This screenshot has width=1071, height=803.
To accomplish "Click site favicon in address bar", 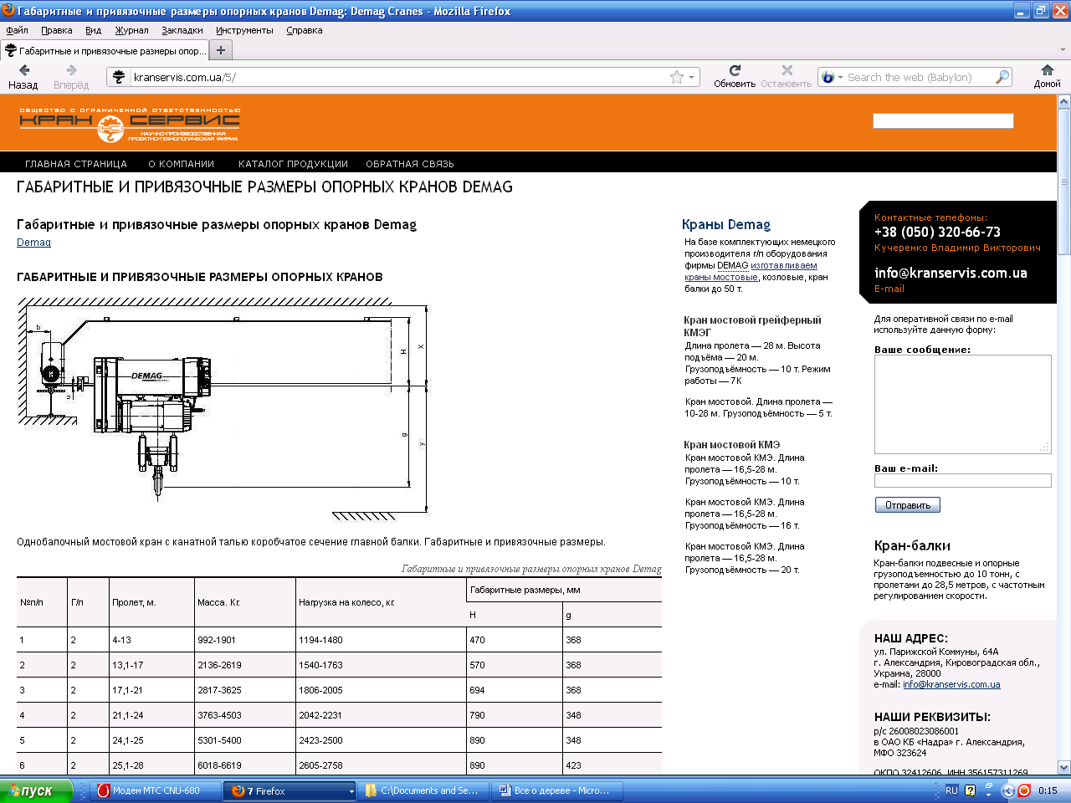I will tap(119, 77).
